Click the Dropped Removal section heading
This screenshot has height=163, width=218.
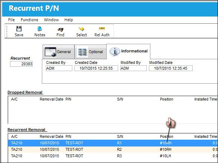(25, 92)
